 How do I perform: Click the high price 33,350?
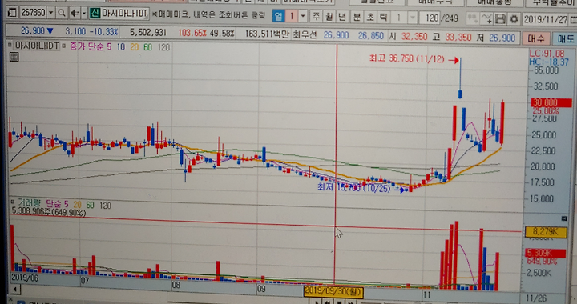tap(458, 38)
